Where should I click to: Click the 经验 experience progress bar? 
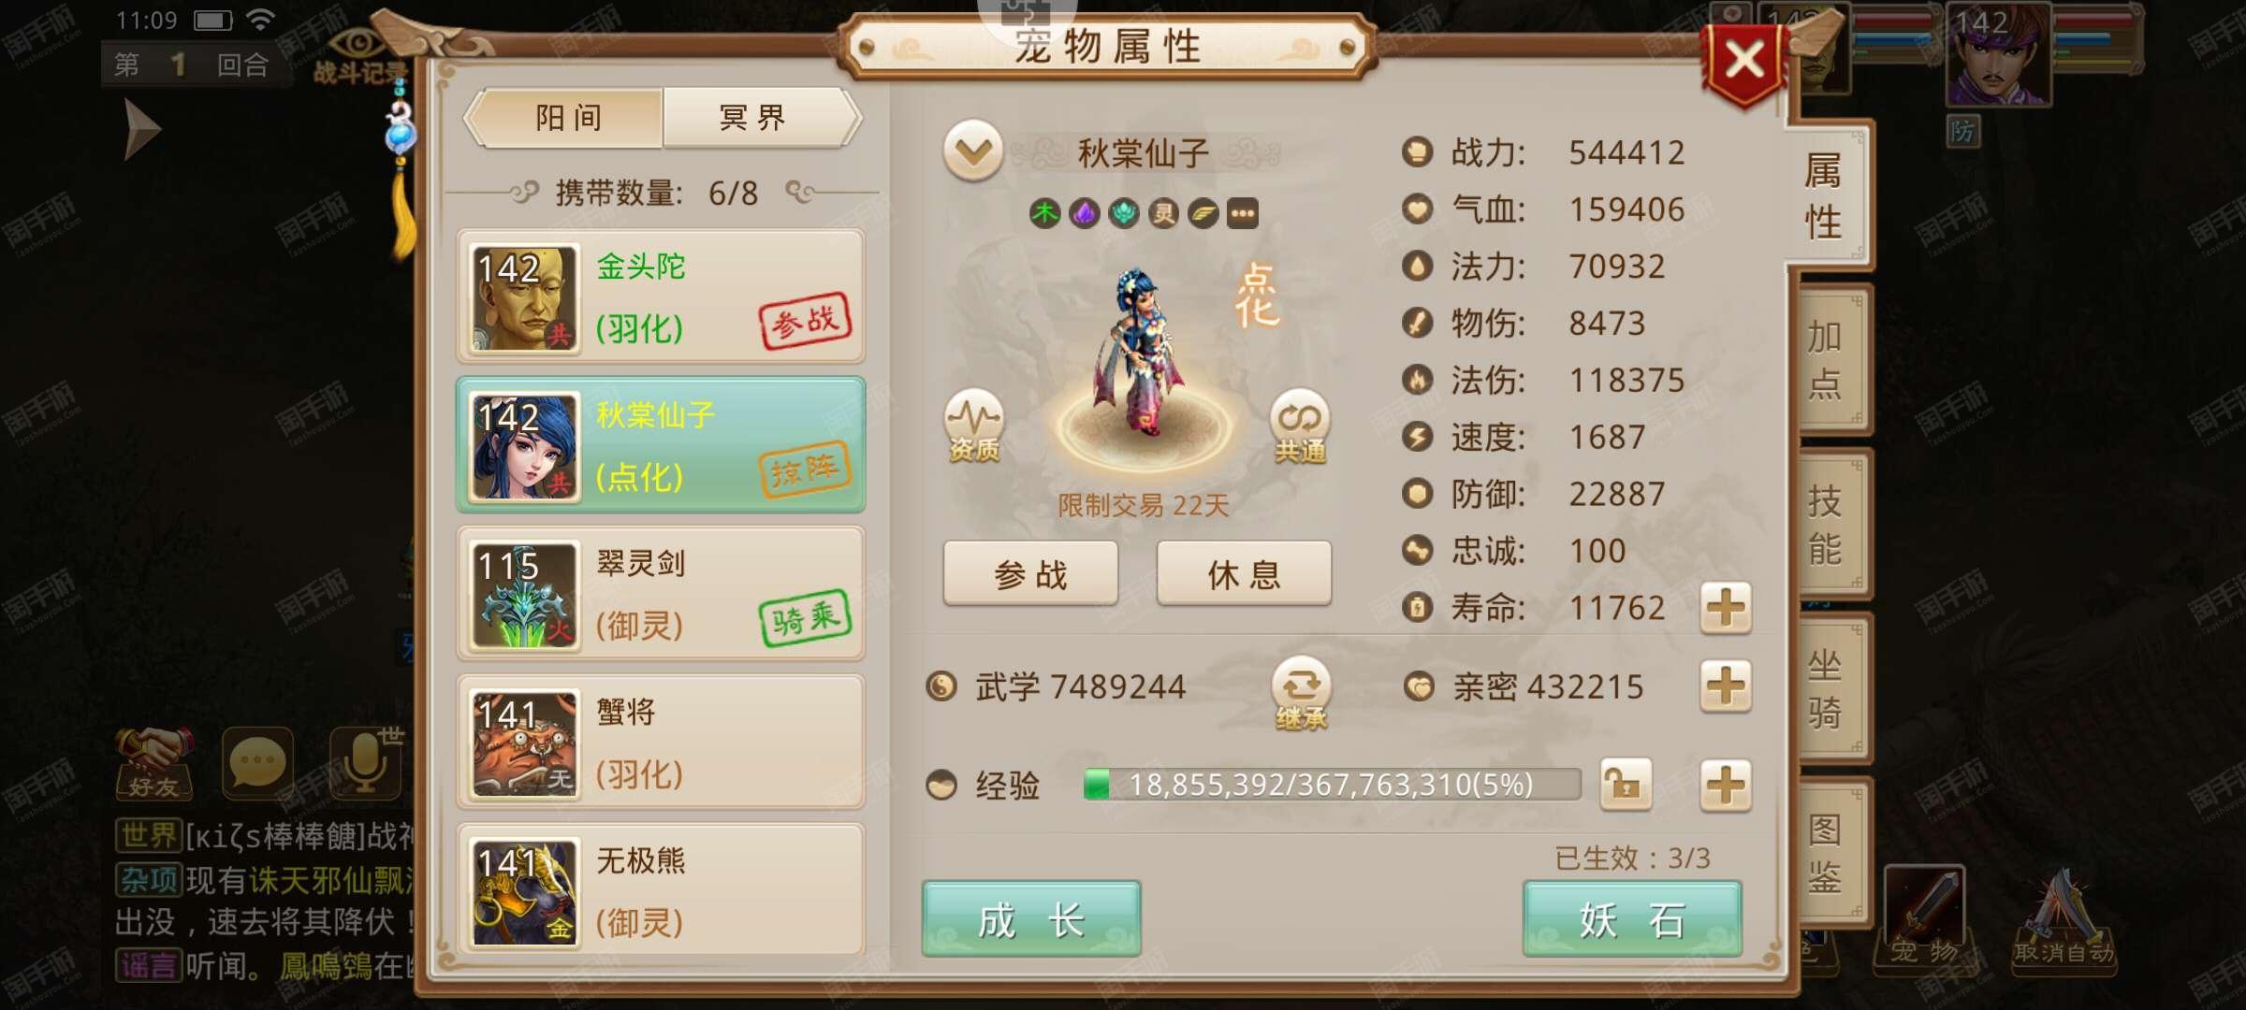[x=1332, y=784]
